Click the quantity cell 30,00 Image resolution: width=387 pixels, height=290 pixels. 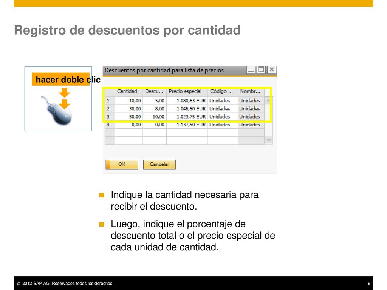click(129, 108)
